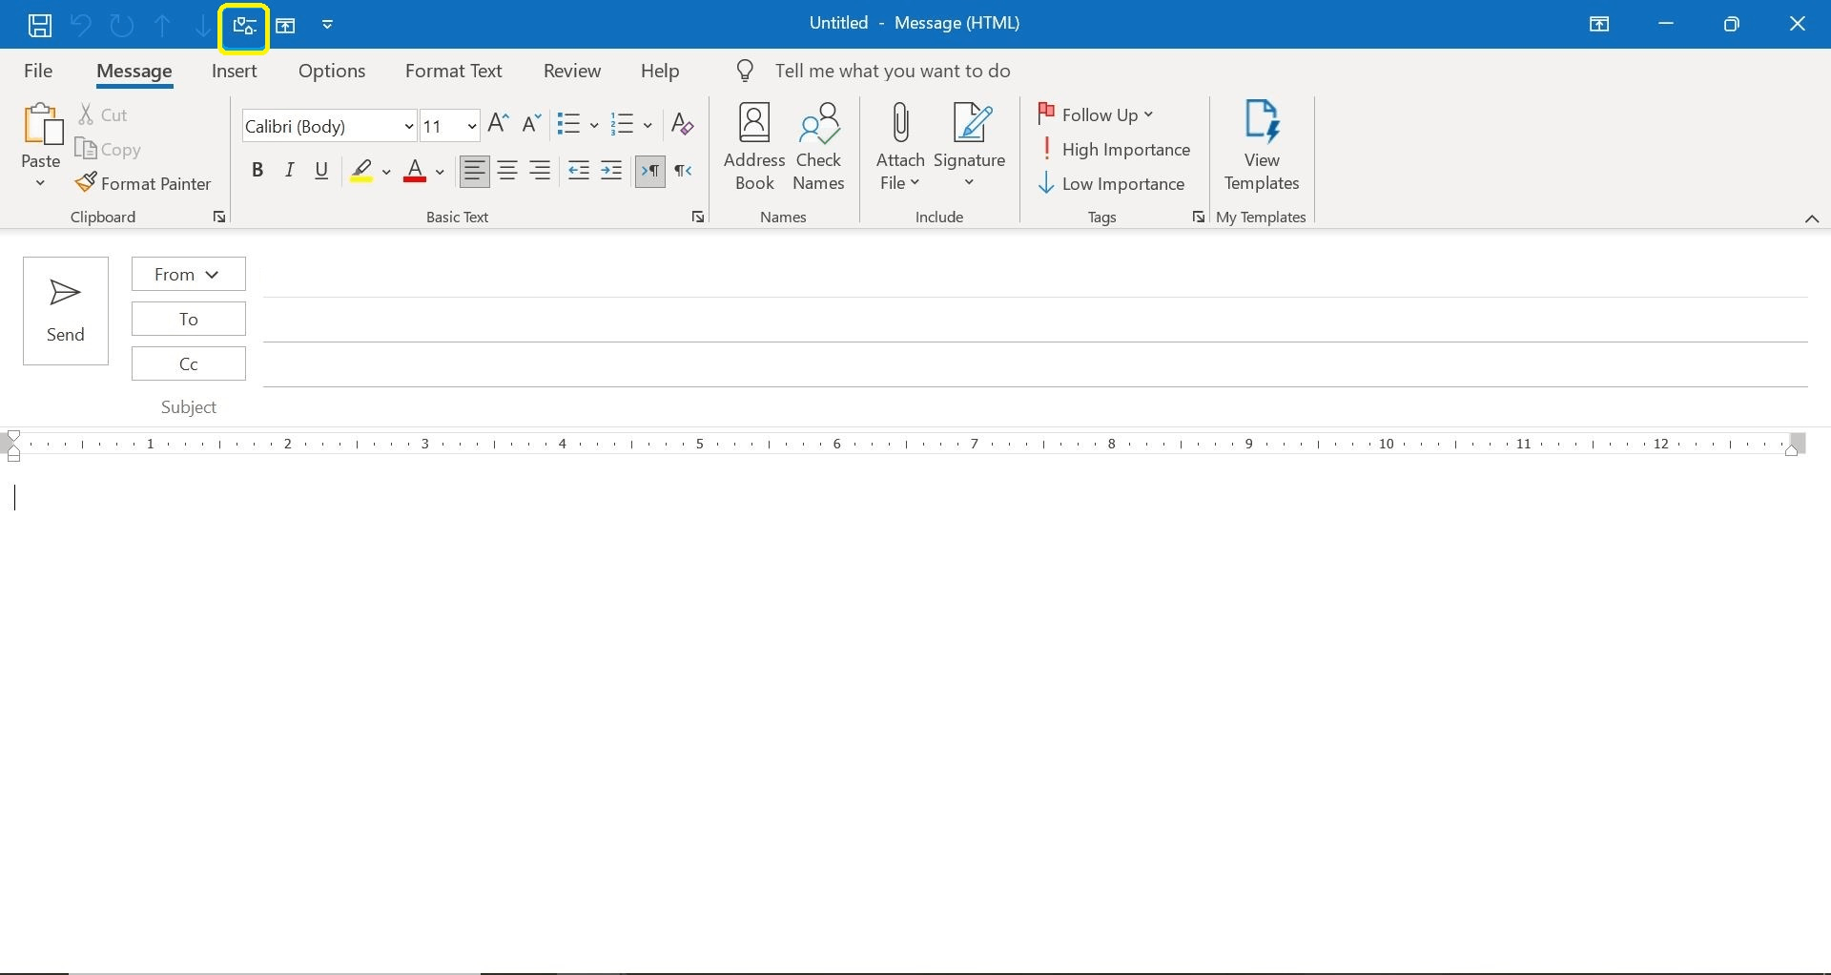This screenshot has width=1831, height=975.
Task: Open View Templates
Action: [1261, 145]
